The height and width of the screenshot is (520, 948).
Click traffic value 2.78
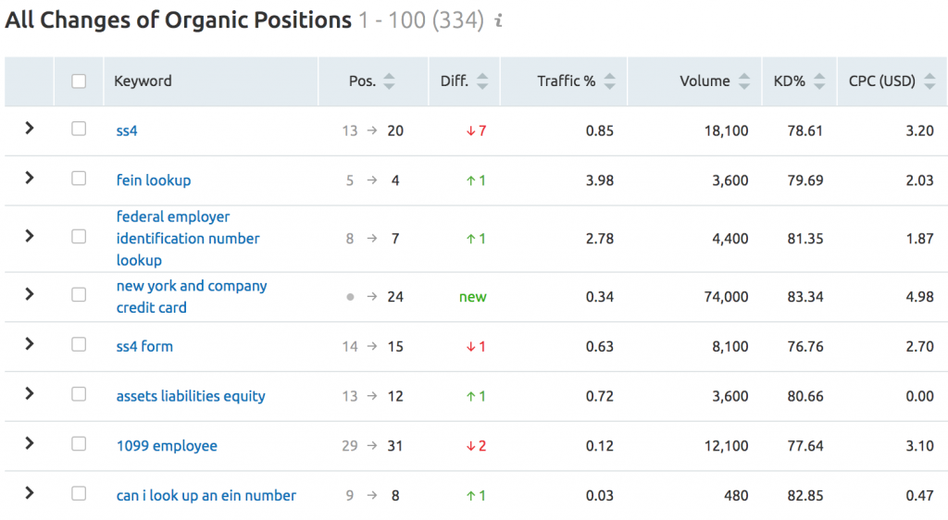[x=600, y=239]
